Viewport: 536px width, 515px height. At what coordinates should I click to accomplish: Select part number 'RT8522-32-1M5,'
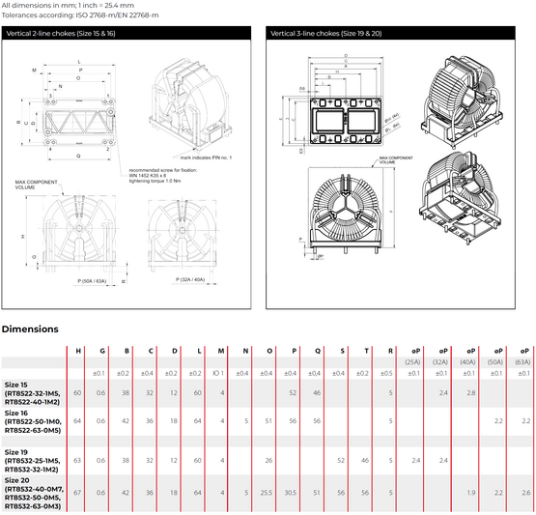[x=33, y=393]
